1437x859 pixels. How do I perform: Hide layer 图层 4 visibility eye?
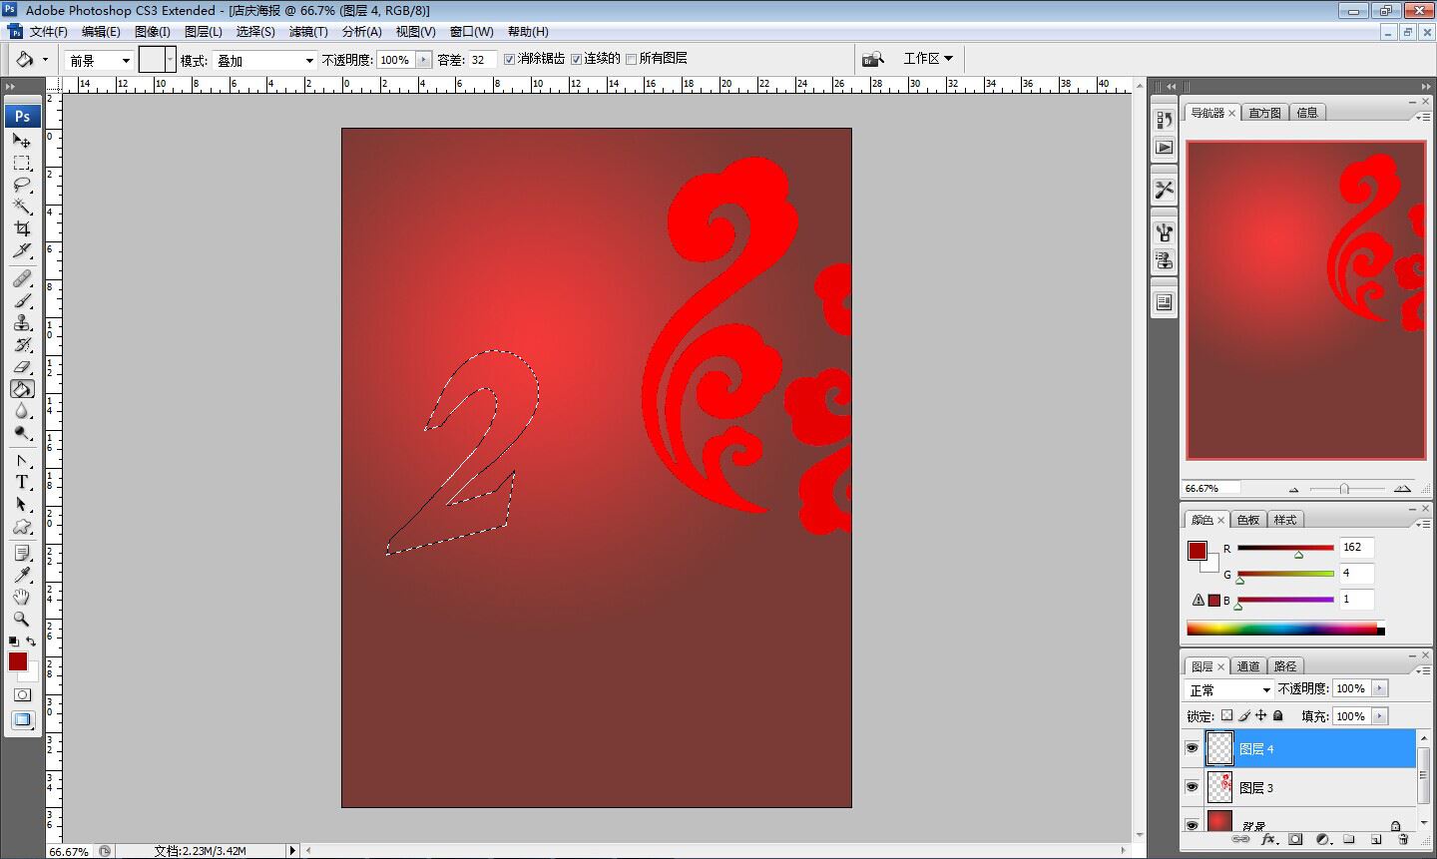[x=1192, y=748]
